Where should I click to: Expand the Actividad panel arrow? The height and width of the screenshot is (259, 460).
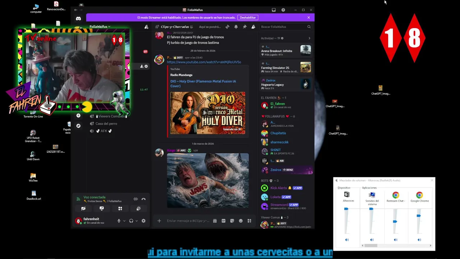pyautogui.click(x=309, y=38)
